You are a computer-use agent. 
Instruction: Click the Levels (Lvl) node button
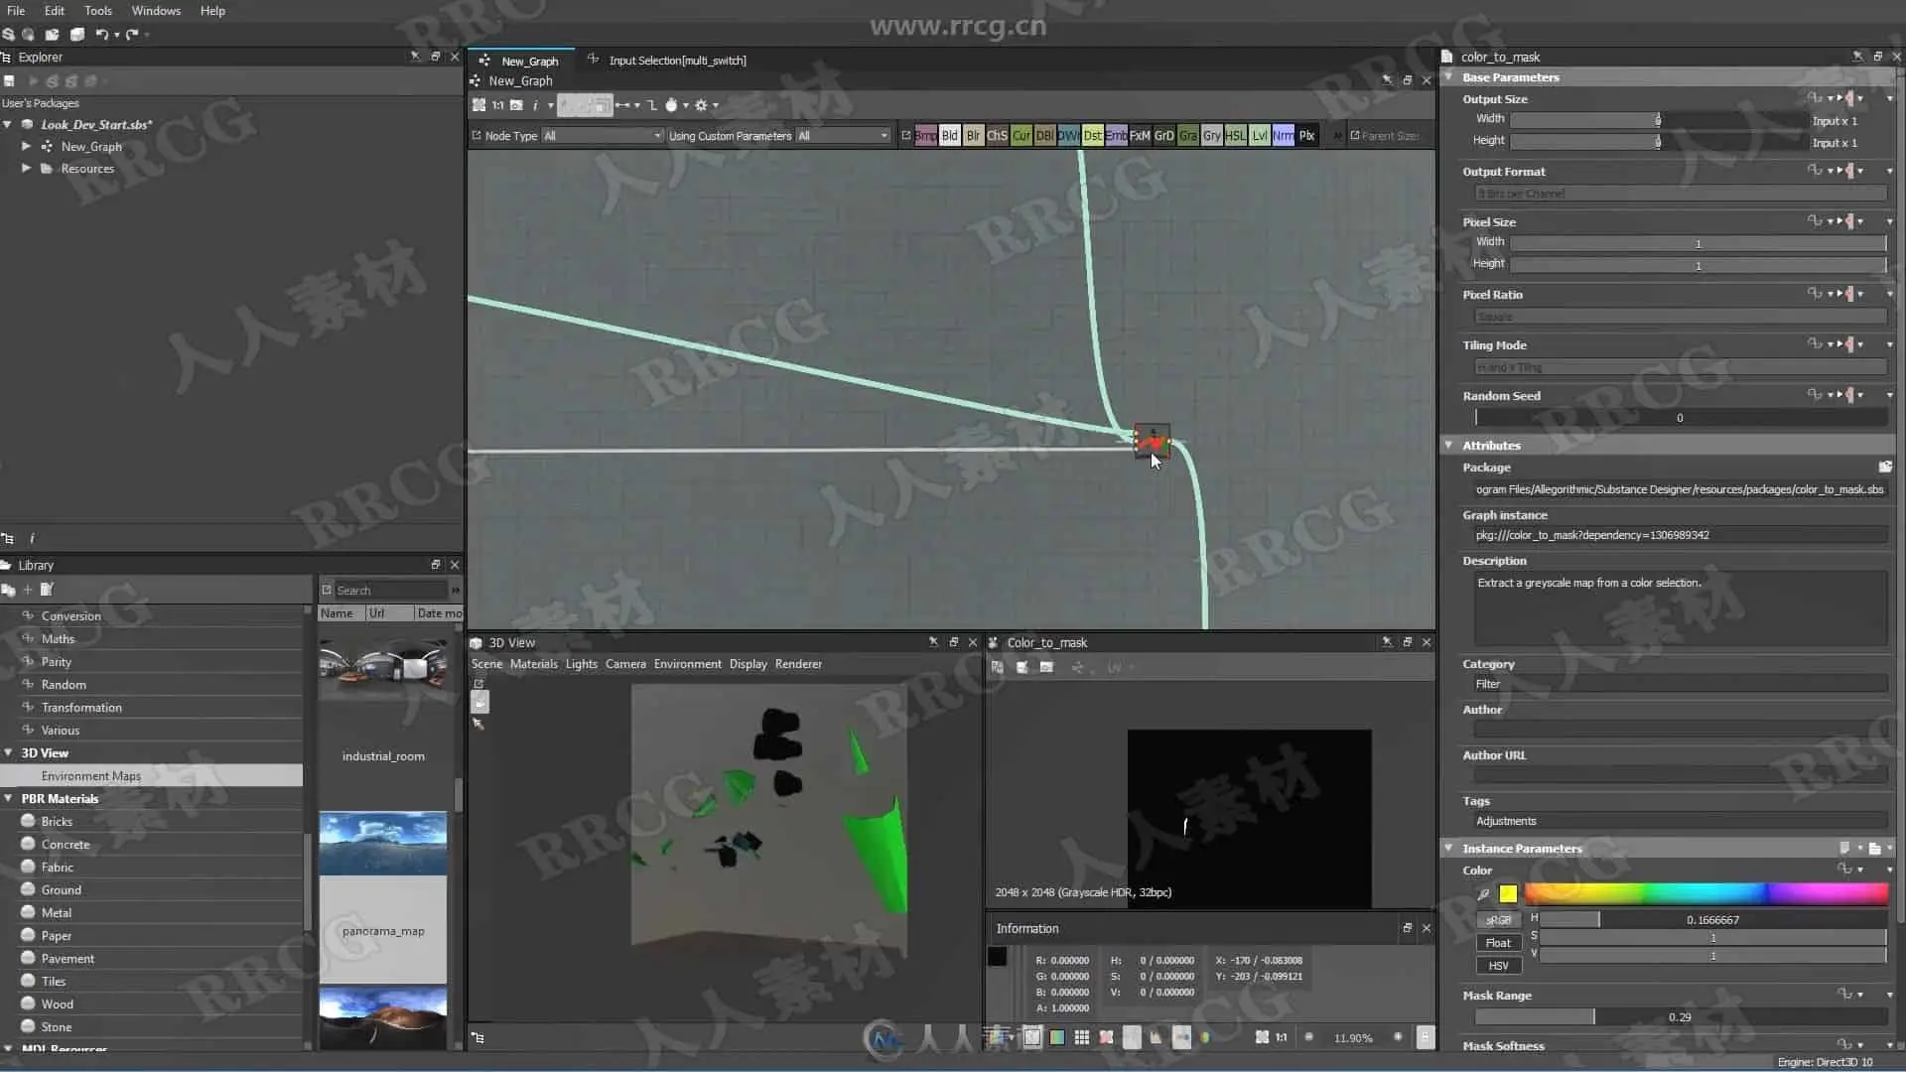[1259, 136]
